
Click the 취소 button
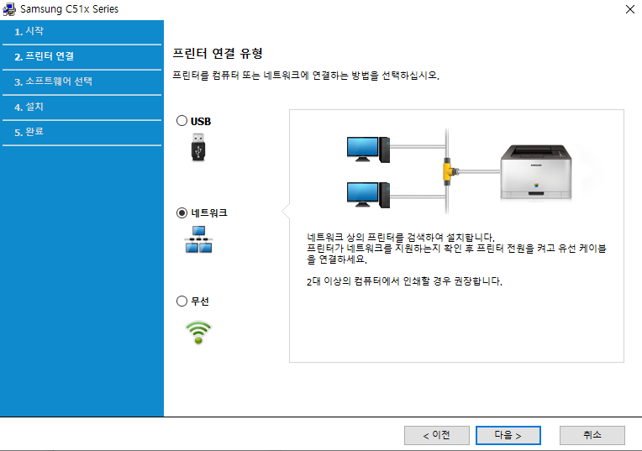click(x=592, y=435)
